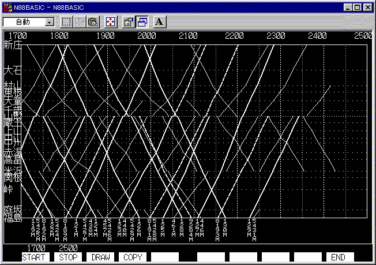Click the DRAW function key
Image resolution: width=376 pixels, height=265 pixels.
[100, 257]
